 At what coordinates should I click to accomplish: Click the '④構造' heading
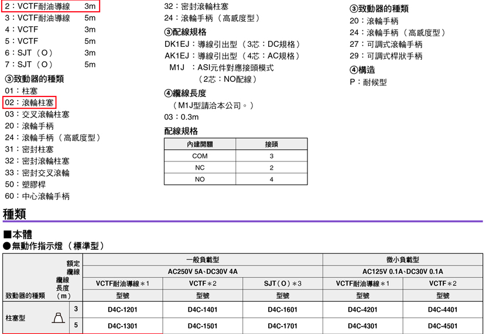pos(362,70)
